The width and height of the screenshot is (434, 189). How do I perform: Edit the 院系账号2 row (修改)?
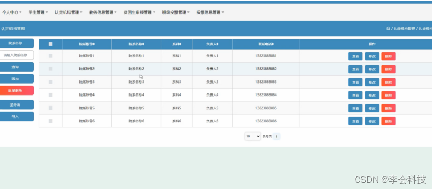pos(372,69)
